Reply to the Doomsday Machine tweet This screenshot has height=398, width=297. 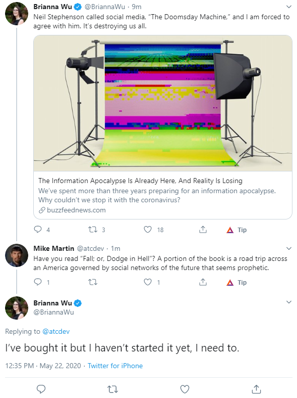point(38,230)
